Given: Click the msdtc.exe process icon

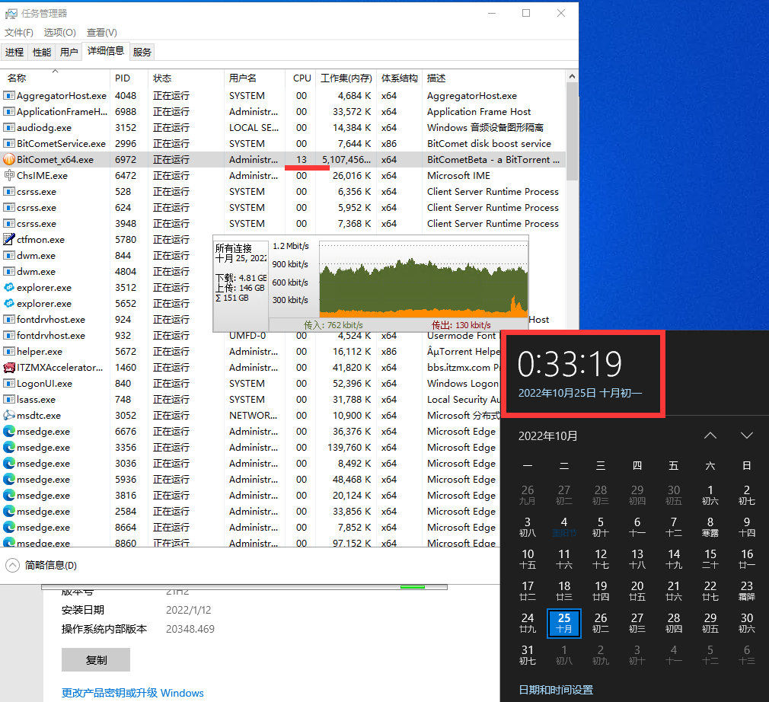Looking at the screenshot, I should (9, 416).
